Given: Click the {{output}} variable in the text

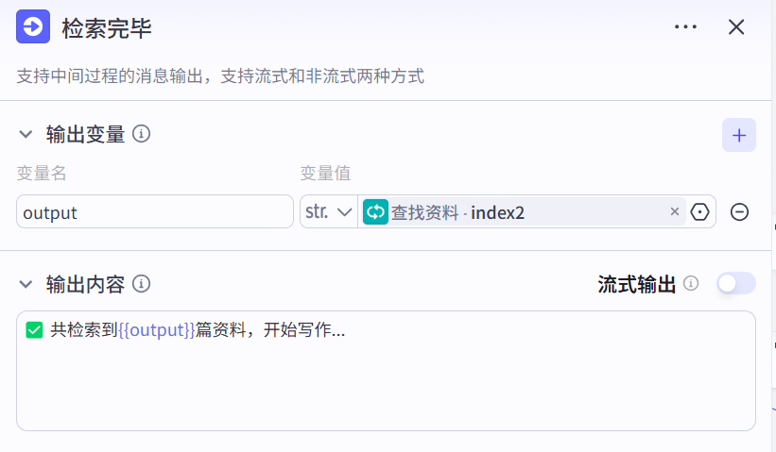Looking at the screenshot, I should (156, 329).
